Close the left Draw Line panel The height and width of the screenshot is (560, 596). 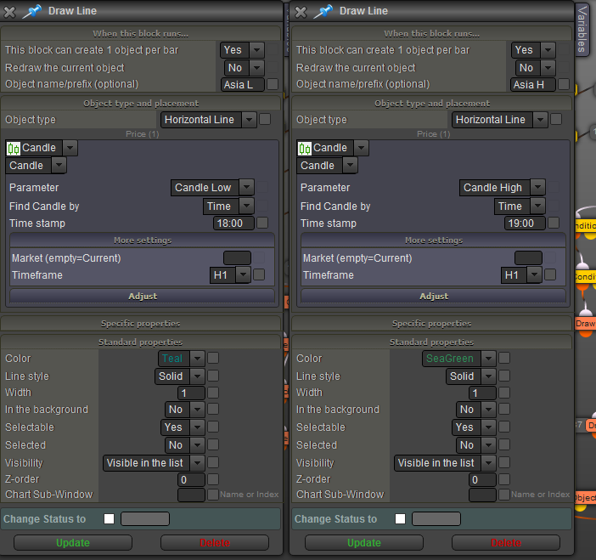point(9,12)
